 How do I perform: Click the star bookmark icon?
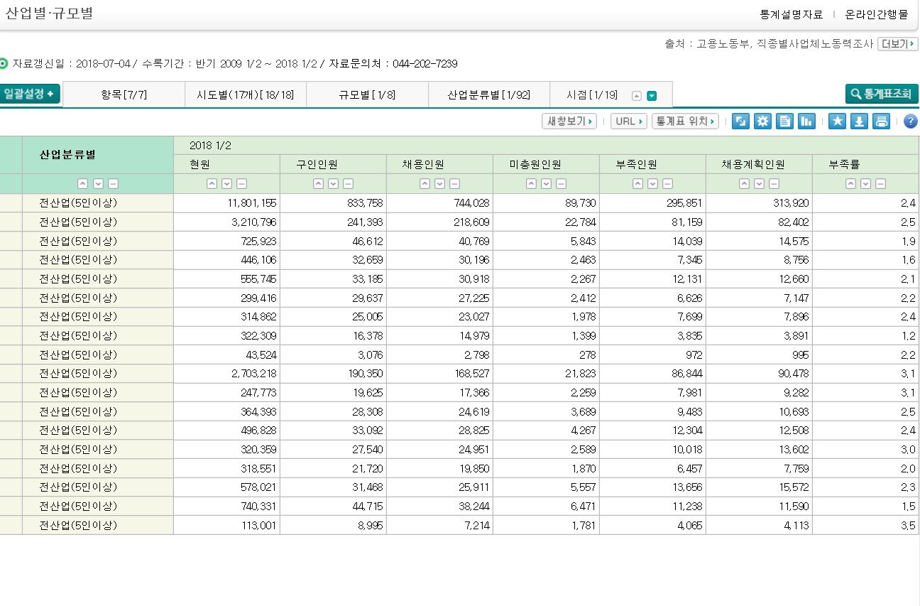tap(838, 121)
